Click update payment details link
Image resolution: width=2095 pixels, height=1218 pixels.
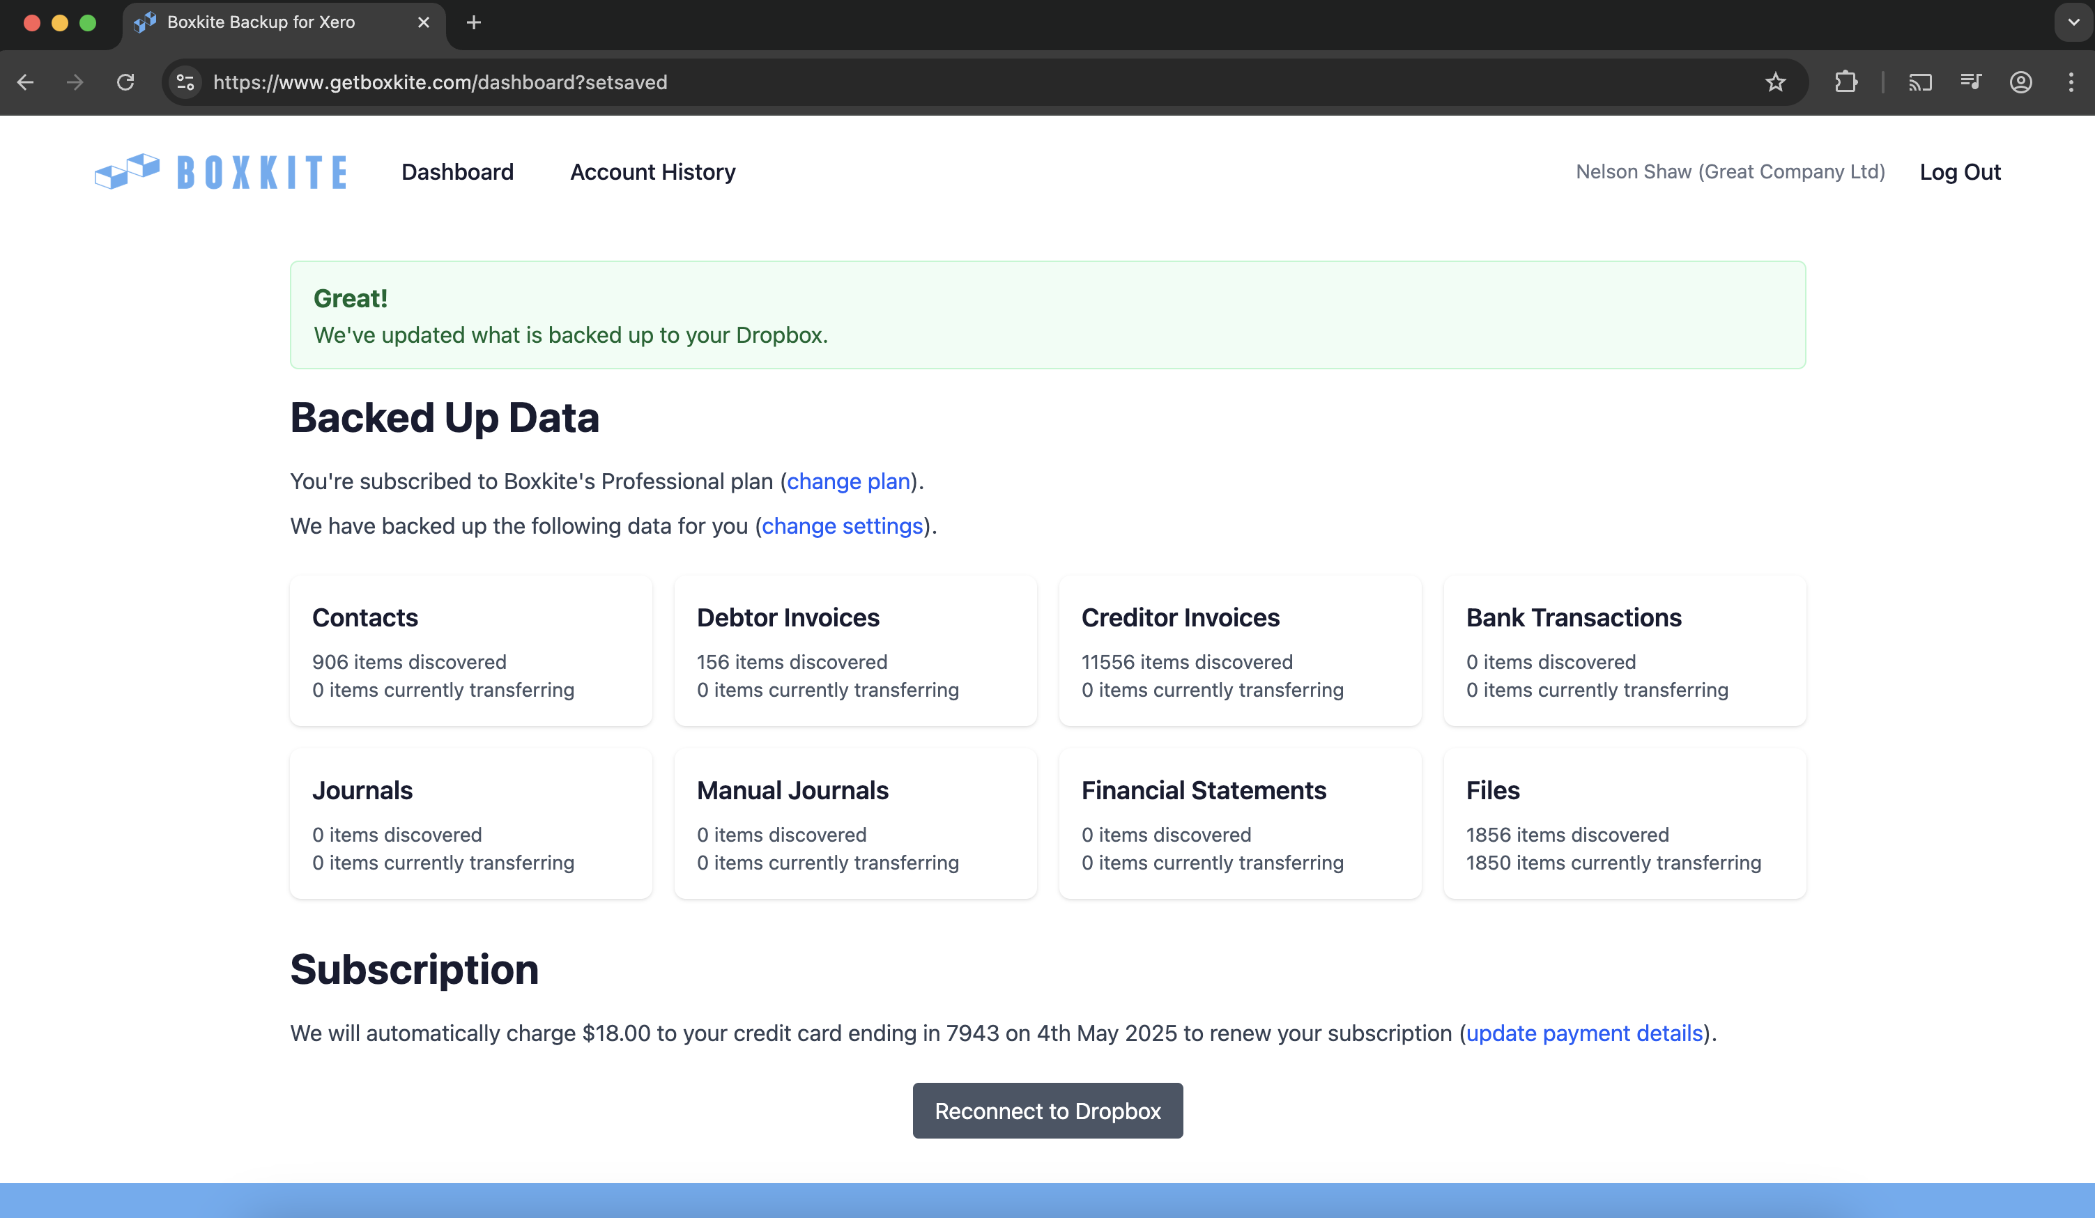click(x=1583, y=1033)
